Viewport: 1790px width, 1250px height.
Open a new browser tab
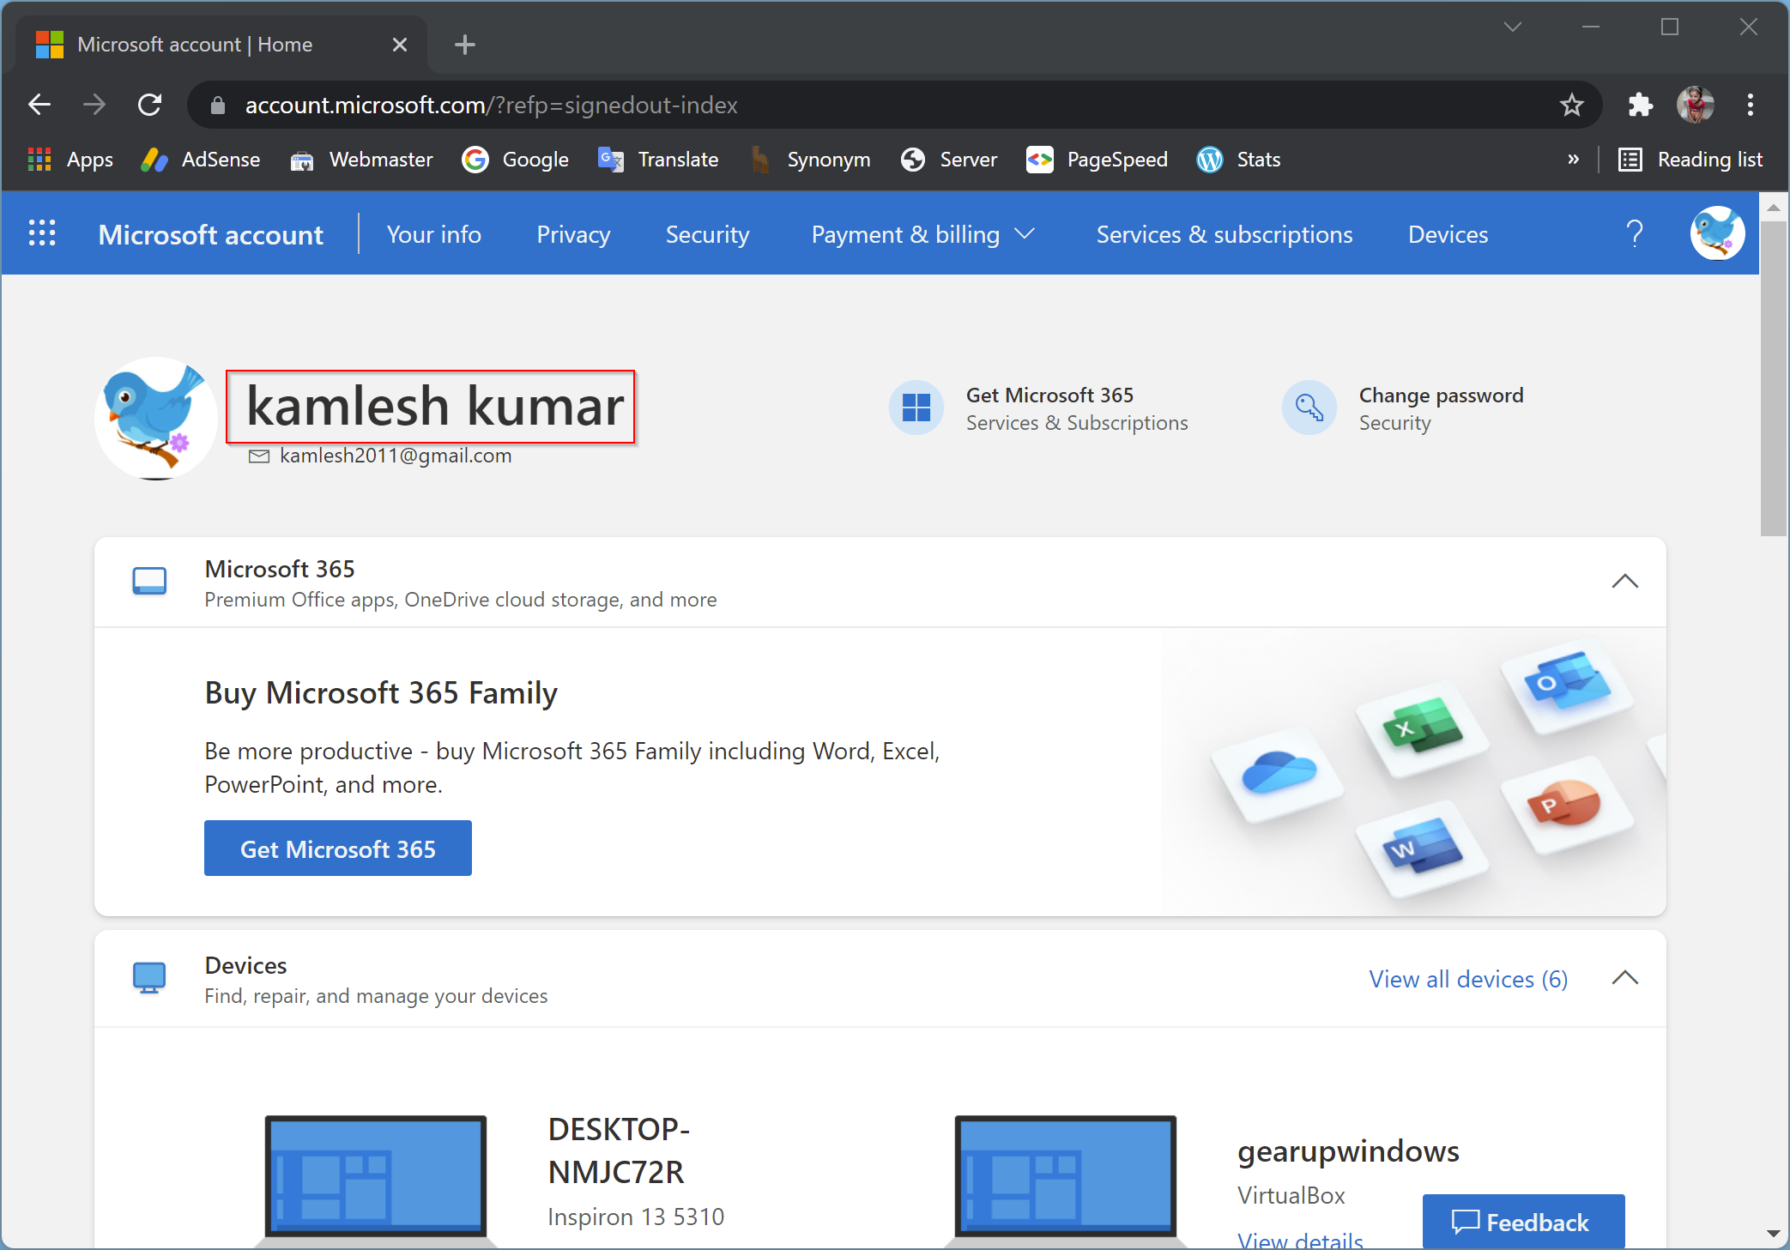click(x=464, y=45)
